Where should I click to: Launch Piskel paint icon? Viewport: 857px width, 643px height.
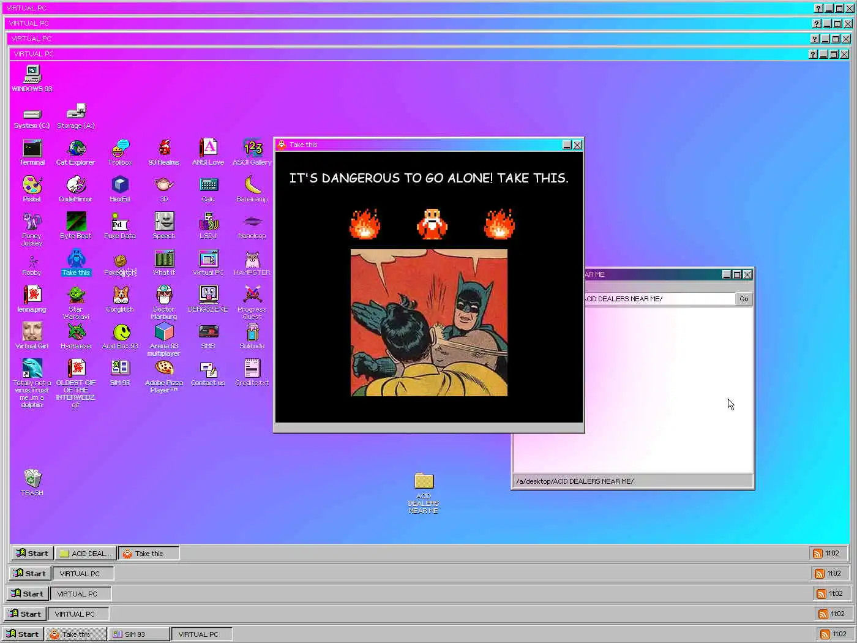coord(32,189)
